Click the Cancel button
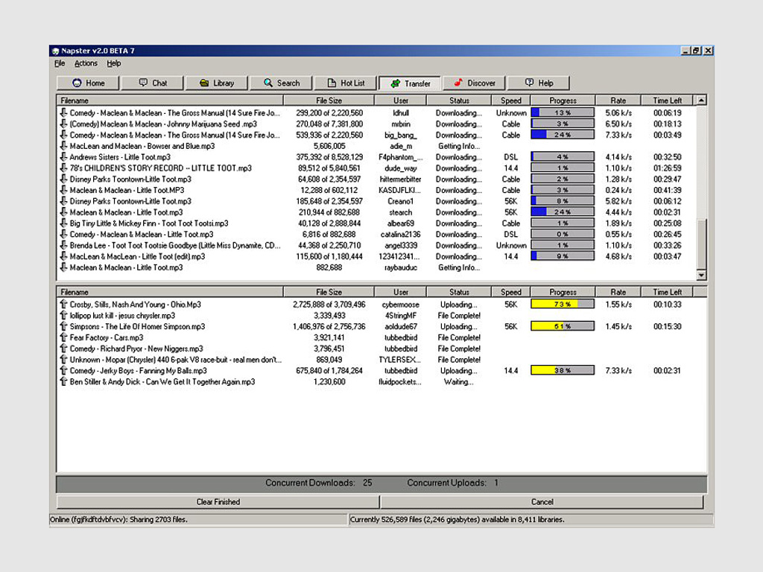 [542, 502]
